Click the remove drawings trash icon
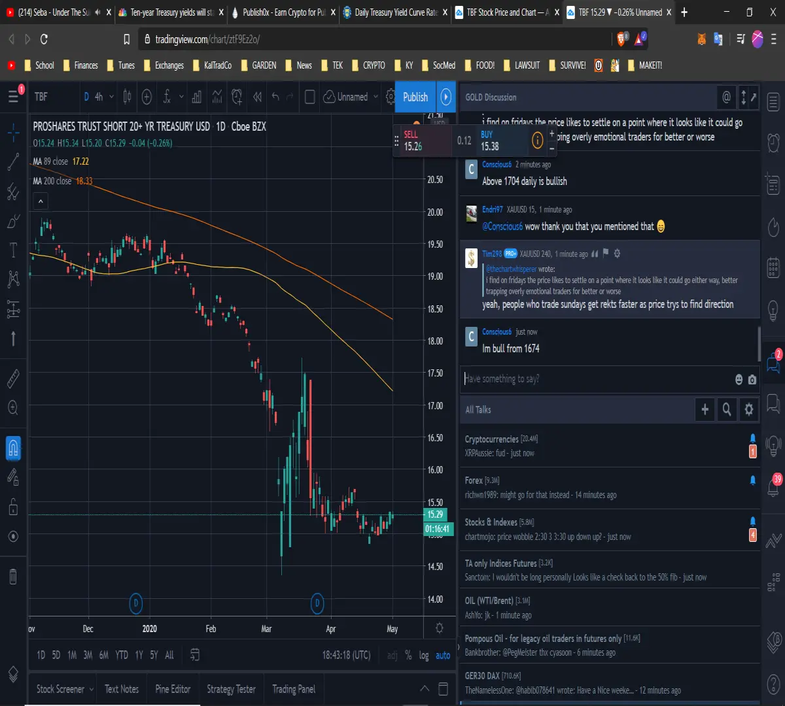The height and width of the screenshot is (706, 785). pyautogui.click(x=13, y=577)
